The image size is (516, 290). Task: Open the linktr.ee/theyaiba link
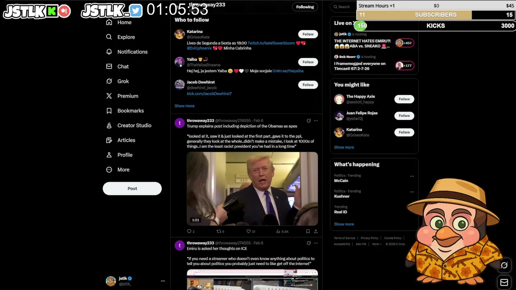point(288,71)
